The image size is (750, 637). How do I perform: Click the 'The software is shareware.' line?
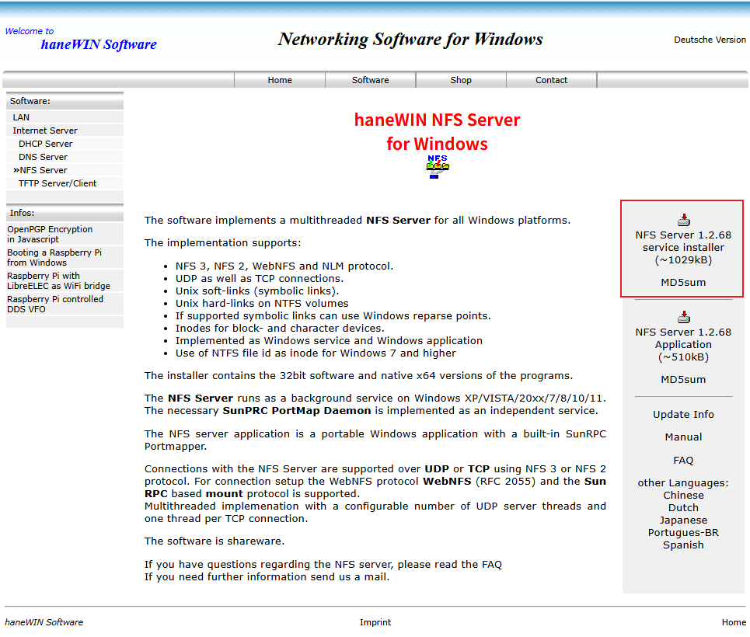[215, 541]
